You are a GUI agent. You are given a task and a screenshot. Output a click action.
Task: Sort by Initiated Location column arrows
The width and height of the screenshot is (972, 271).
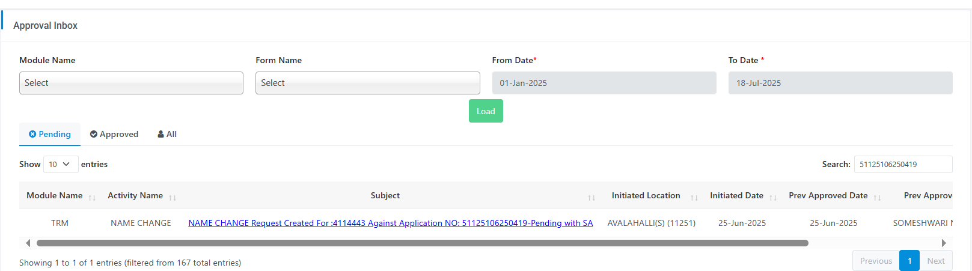point(694,198)
